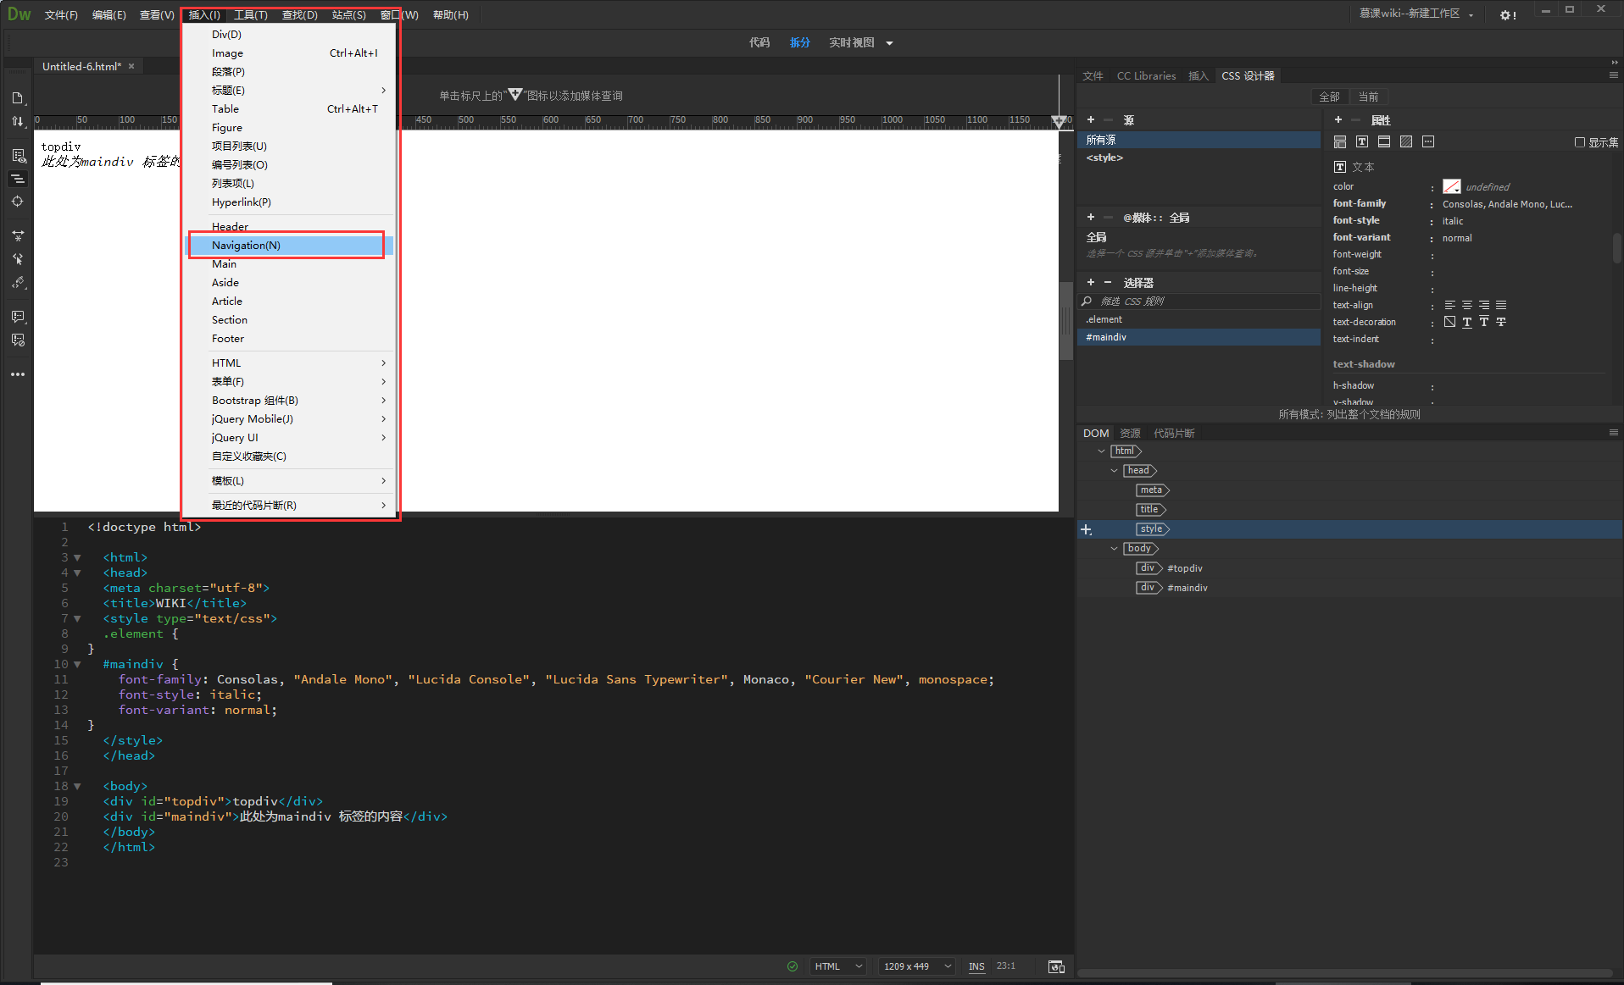Open Live View options icon with eye
This screenshot has height=985, width=1624.
(18, 156)
